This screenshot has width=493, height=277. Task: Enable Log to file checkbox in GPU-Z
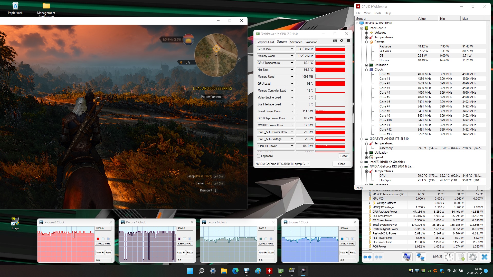(259, 156)
